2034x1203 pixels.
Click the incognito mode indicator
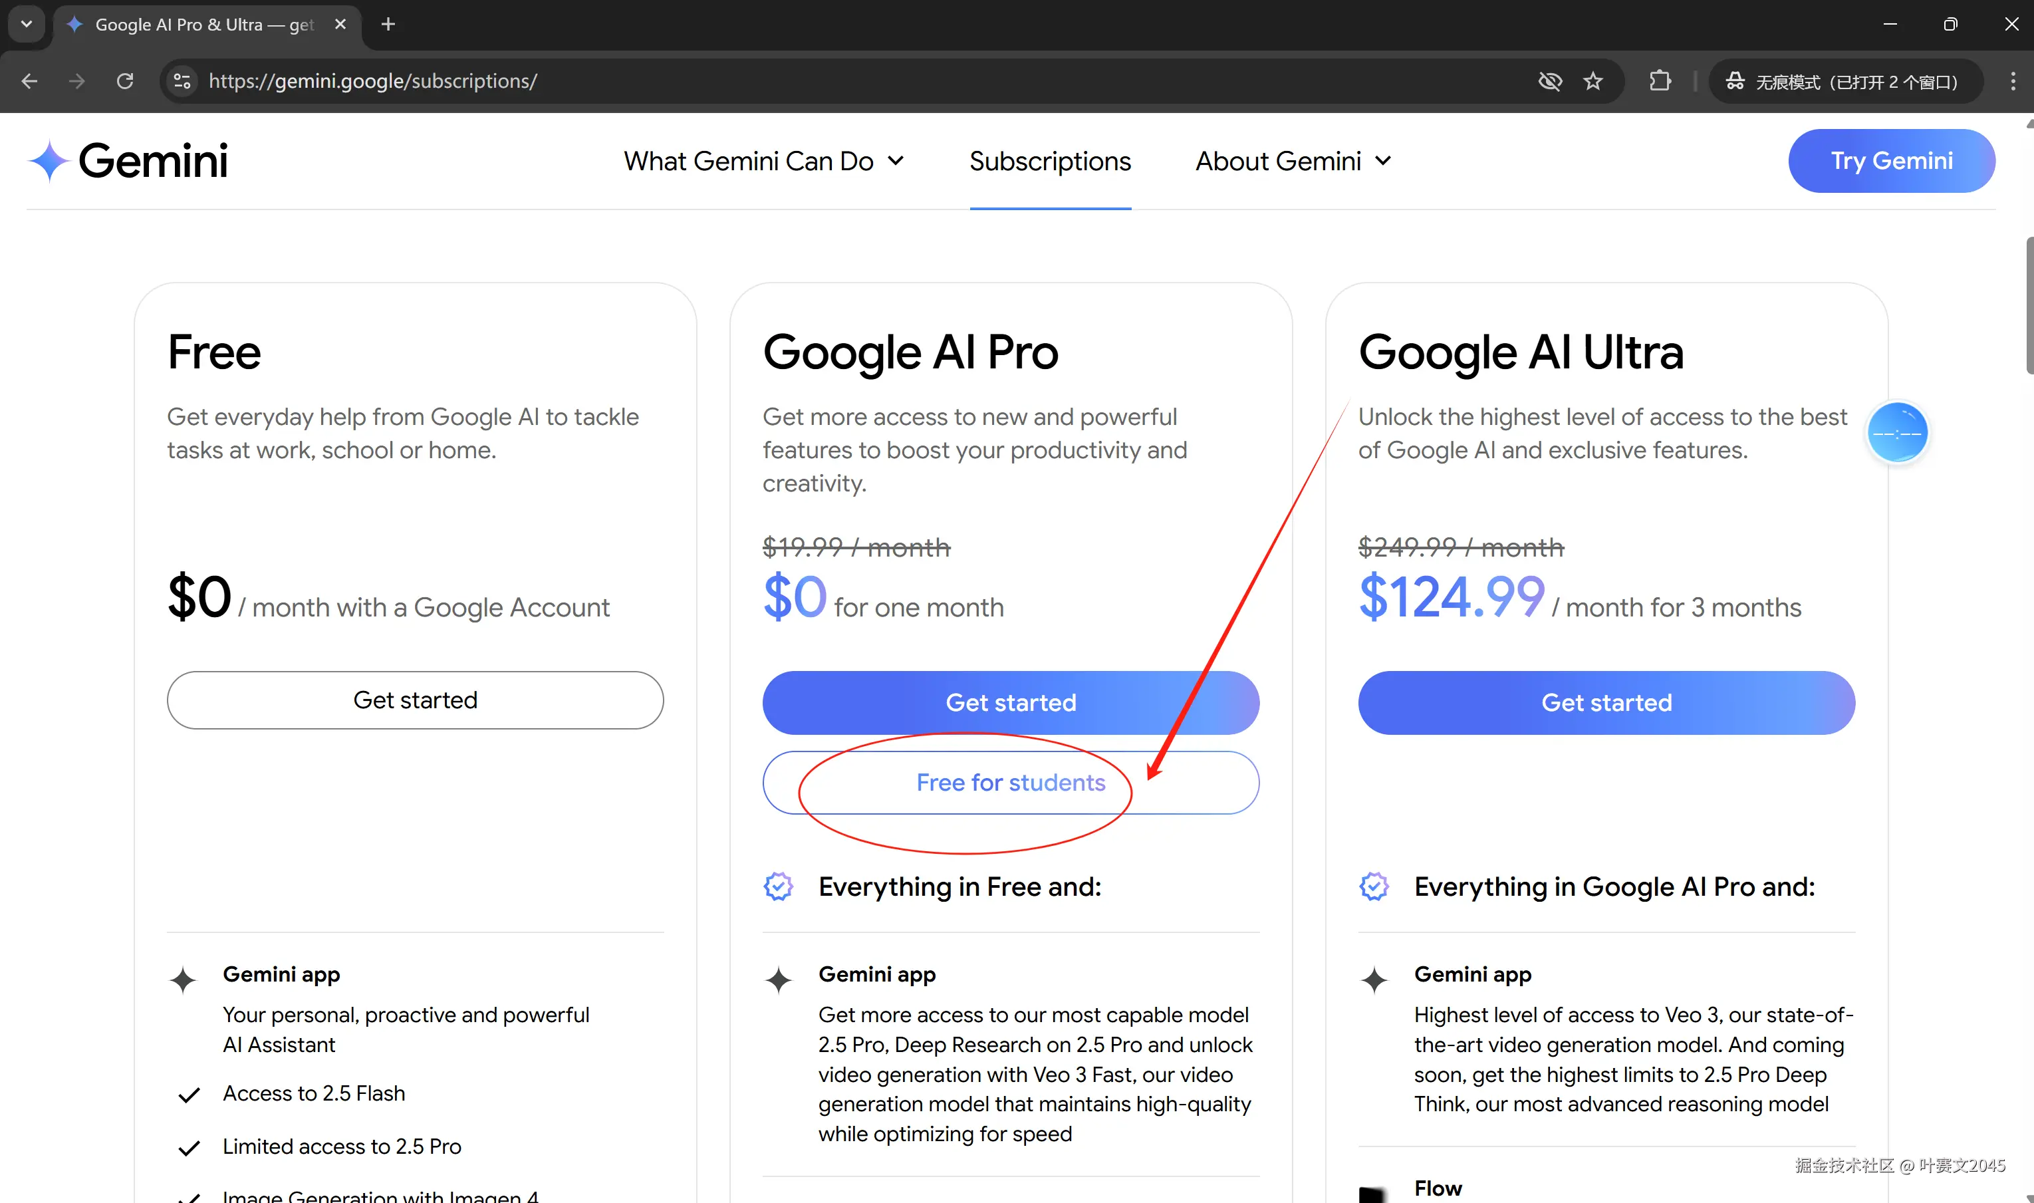(x=1844, y=81)
